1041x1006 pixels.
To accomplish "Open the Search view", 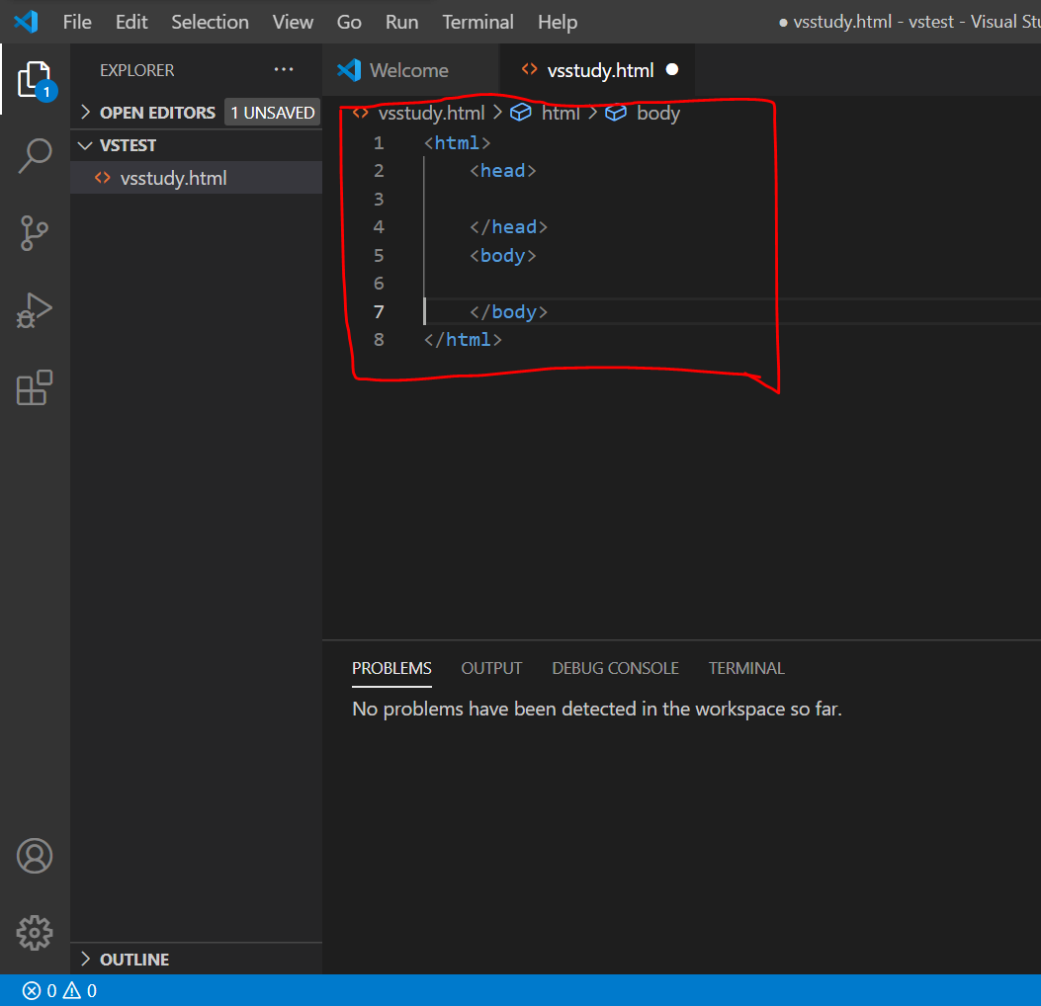I will (35, 156).
